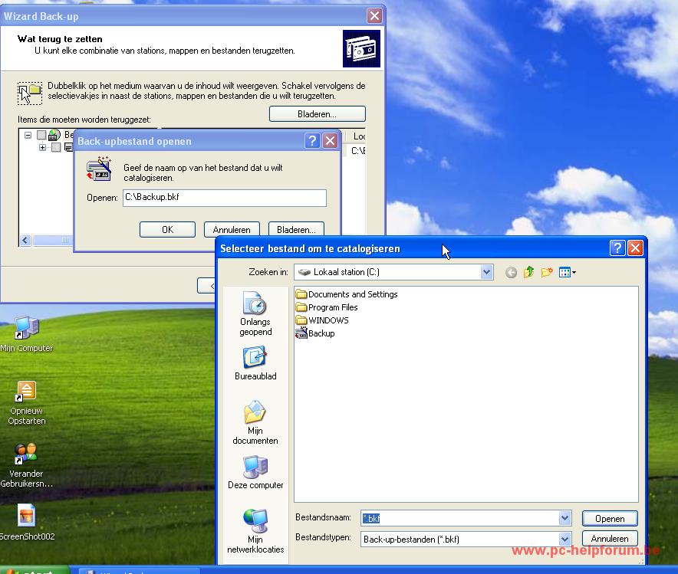
Task: Collapse the top tree node with the minus sign
Action: (x=28, y=135)
